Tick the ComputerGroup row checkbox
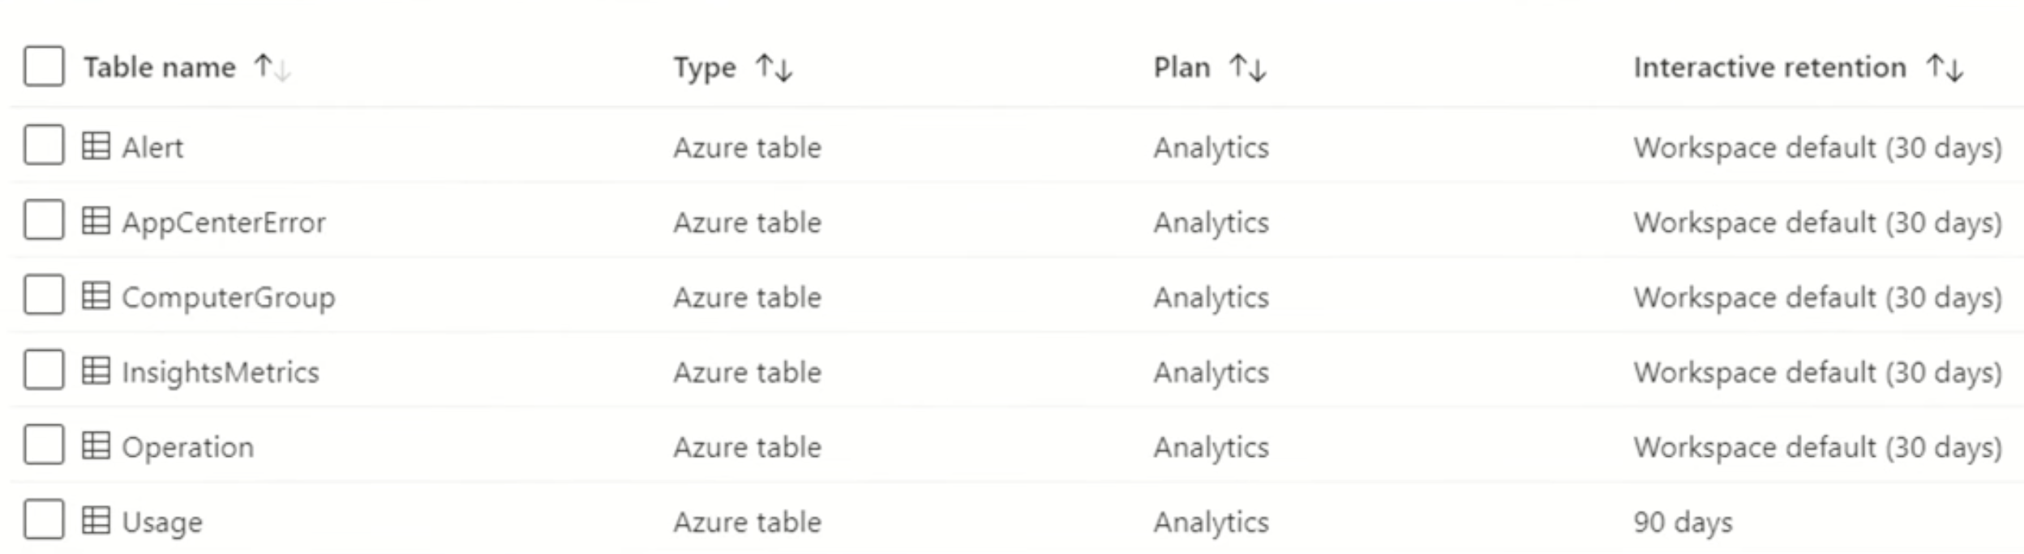The width and height of the screenshot is (2024, 554). coord(44,296)
